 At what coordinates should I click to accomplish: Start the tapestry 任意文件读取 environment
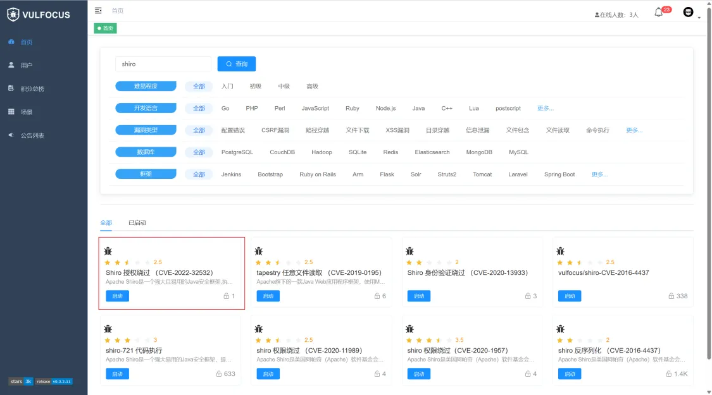268,296
